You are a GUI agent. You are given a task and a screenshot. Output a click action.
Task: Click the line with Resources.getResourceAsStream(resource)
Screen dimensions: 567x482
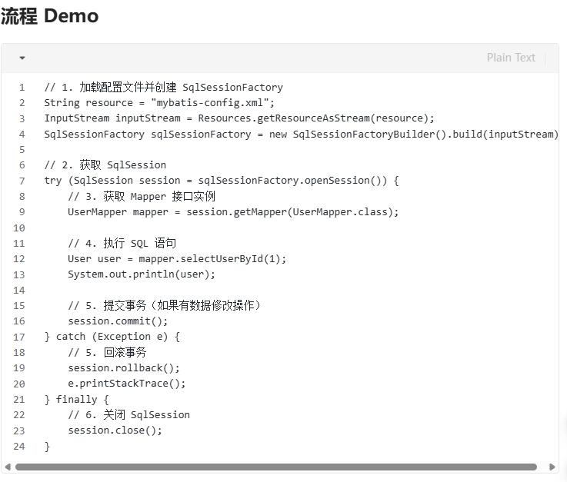click(239, 118)
